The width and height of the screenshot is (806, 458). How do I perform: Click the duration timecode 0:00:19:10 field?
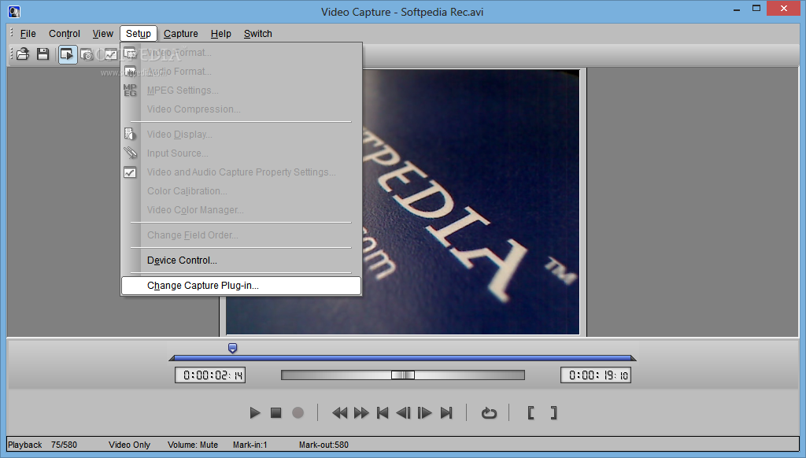click(x=596, y=375)
